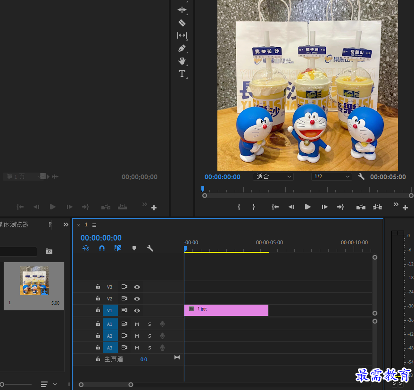
Task: Click the Program monitor playhead marker
Action: 203,189
